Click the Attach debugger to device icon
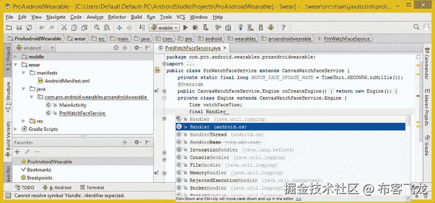Image resolution: width=435 pixels, height=203 pixels. point(206,28)
